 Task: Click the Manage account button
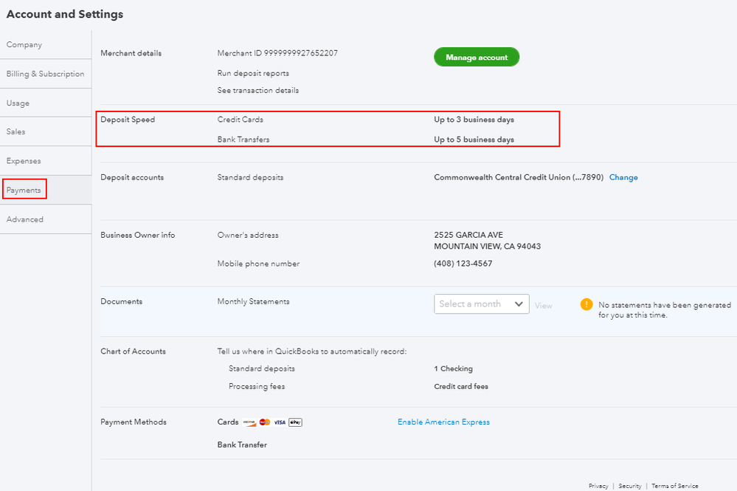(477, 58)
